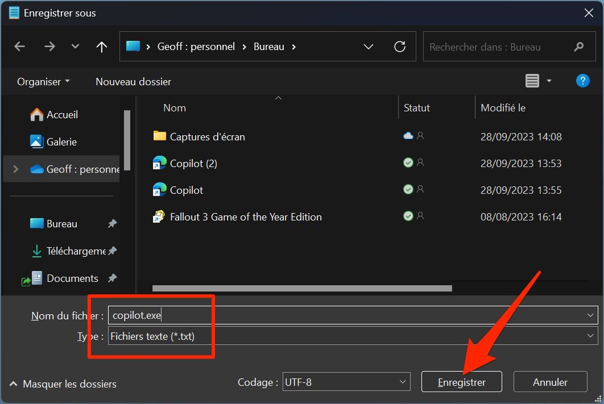Click the folder icon of Captures d'écran

159,136
